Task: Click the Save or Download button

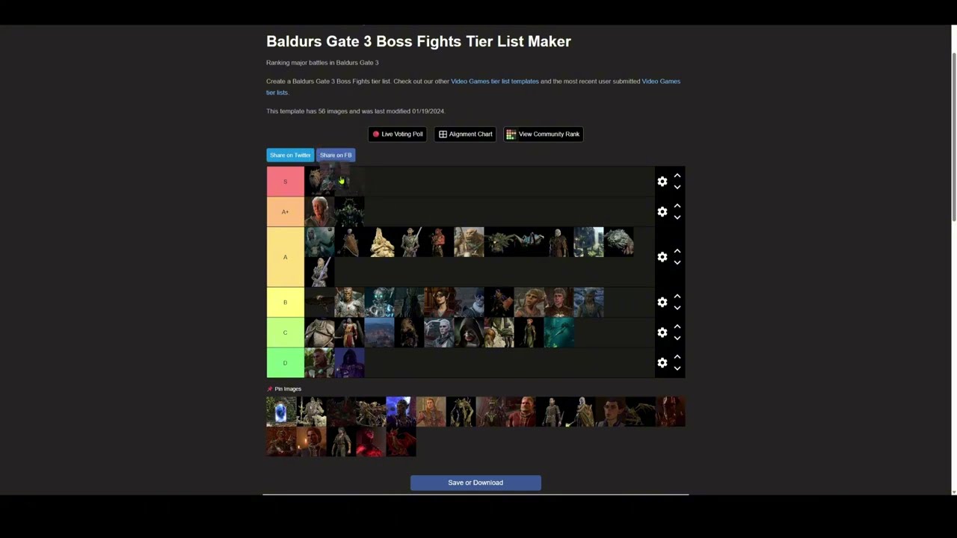Action: 476,483
